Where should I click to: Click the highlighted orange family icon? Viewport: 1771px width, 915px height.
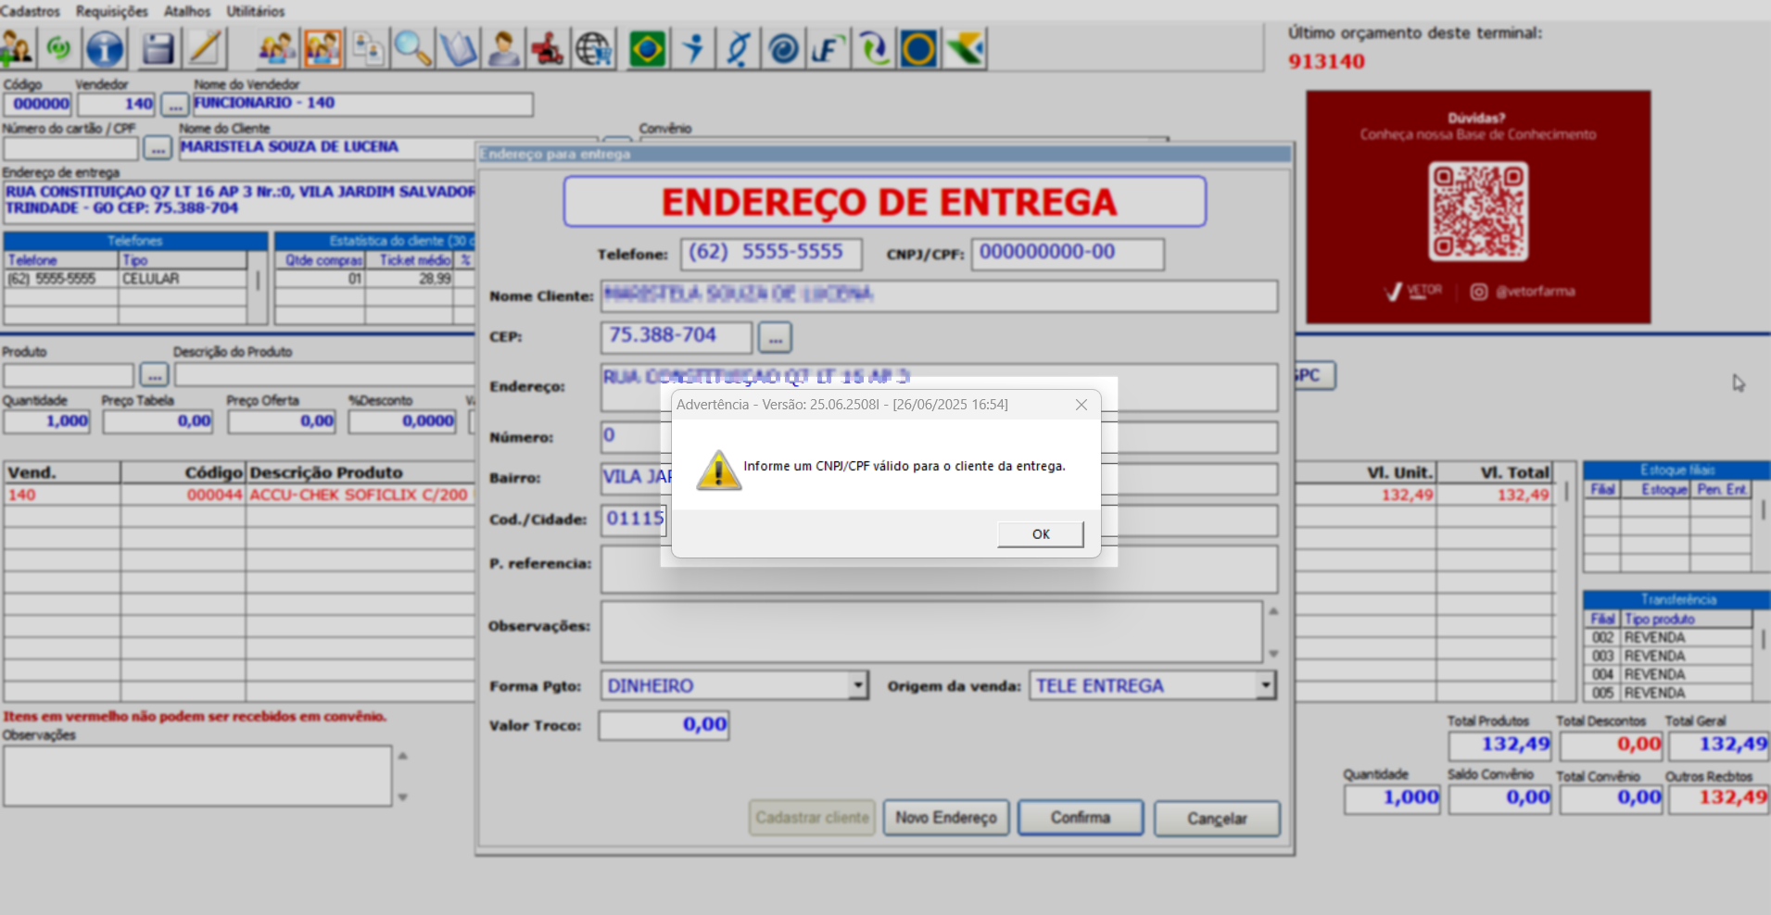[x=322, y=48]
